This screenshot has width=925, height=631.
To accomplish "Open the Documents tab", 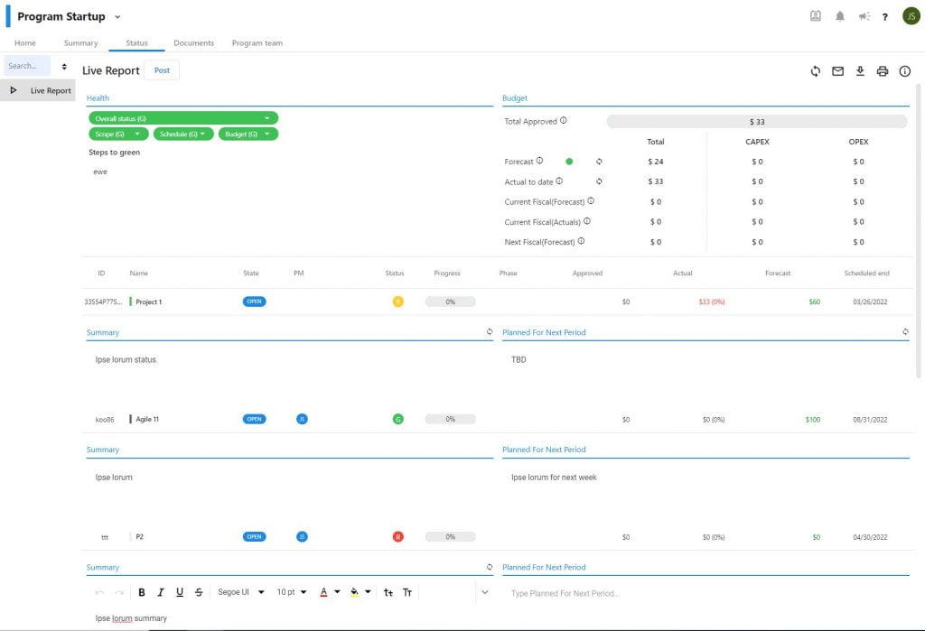I will point(193,43).
